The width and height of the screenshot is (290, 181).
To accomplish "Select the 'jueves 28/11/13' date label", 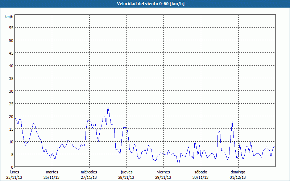I will 126,174.
